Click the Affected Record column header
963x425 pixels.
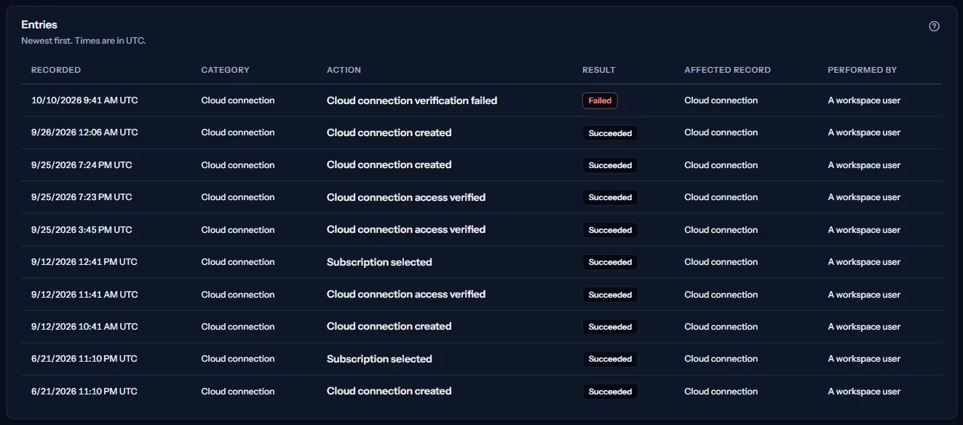(727, 70)
